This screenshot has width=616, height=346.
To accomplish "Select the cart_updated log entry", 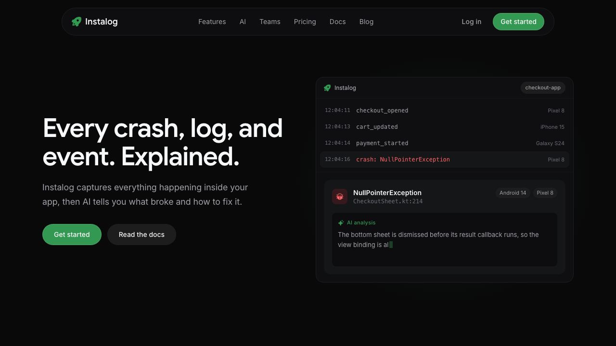I will (445, 127).
